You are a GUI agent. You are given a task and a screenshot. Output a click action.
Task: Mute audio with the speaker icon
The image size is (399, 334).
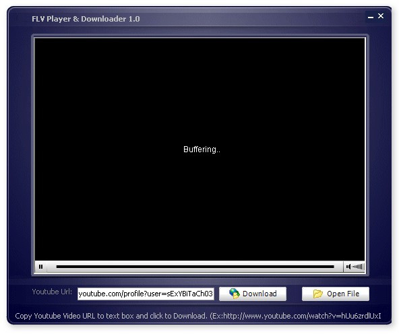point(348,267)
